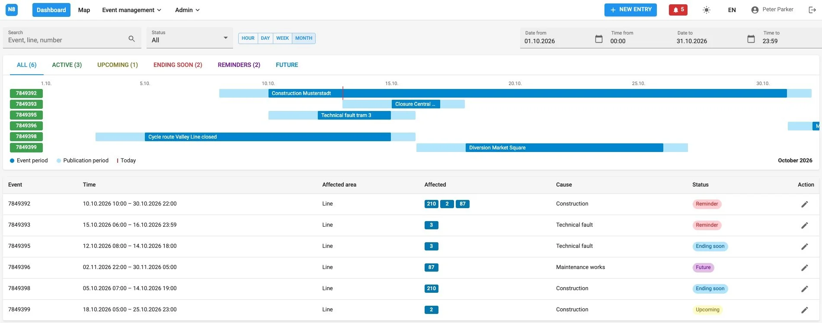The width and height of the screenshot is (822, 323).
Task: Click the Construction Musterstadt timeline bar
Action: click(x=528, y=93)
